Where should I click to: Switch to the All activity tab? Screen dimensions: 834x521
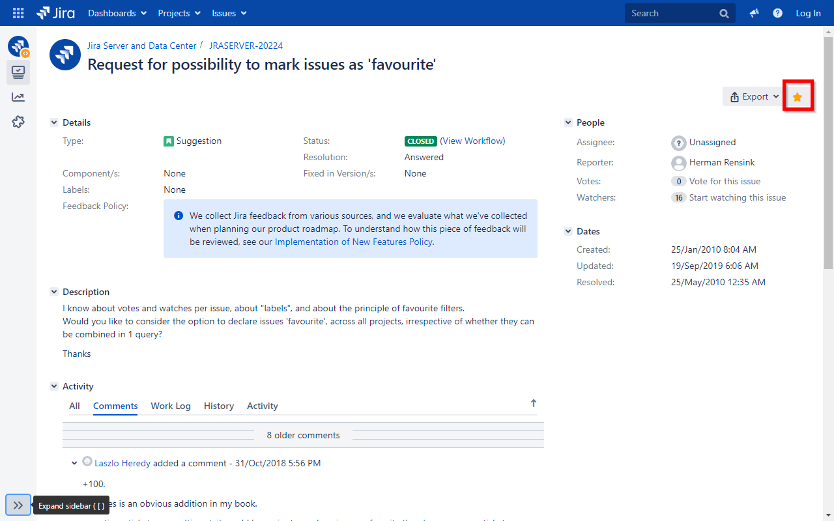click(75, 406)
